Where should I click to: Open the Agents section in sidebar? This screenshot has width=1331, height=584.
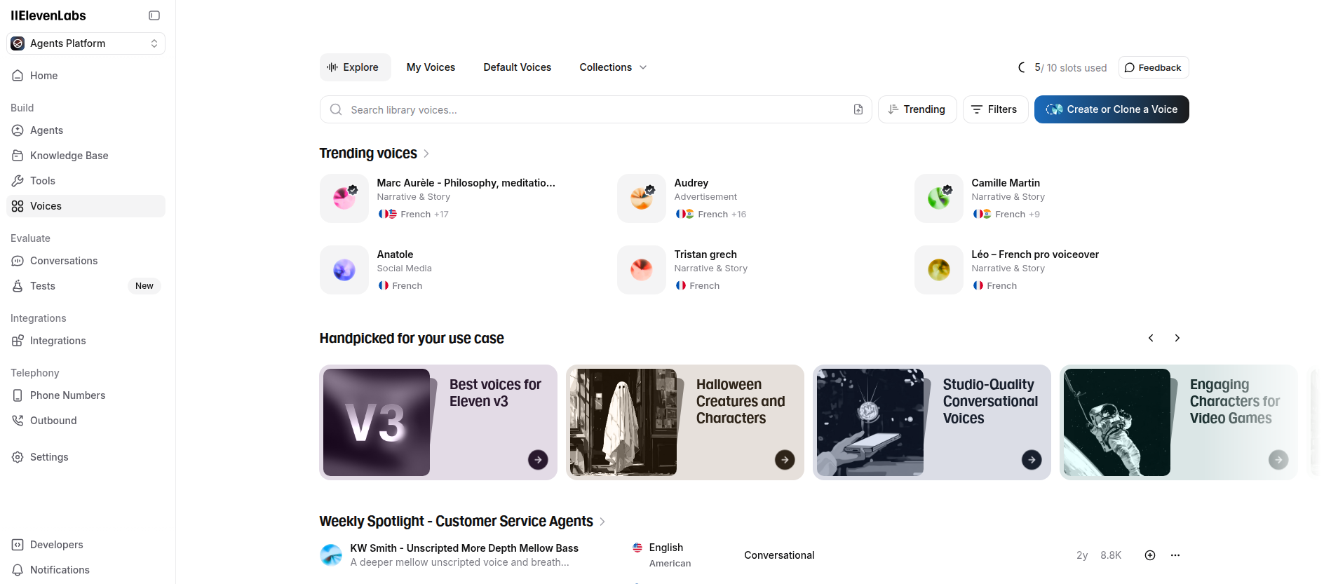[46, 130]
